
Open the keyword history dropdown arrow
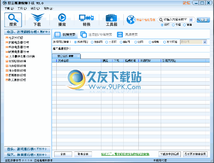coord(191,20)
